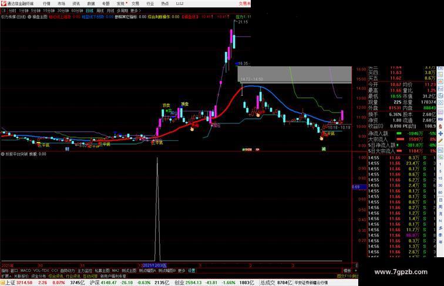
Task: Expand 更多 indicators in bottom bar
Action: coord(181,271)
